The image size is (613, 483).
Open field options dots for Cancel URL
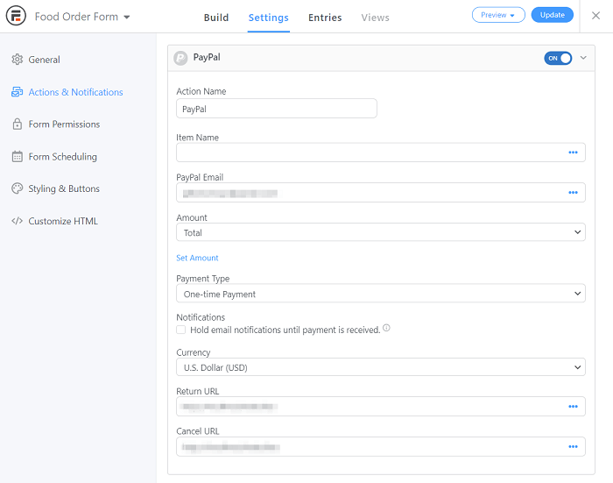pyautogui.click(x=573, y=446)
